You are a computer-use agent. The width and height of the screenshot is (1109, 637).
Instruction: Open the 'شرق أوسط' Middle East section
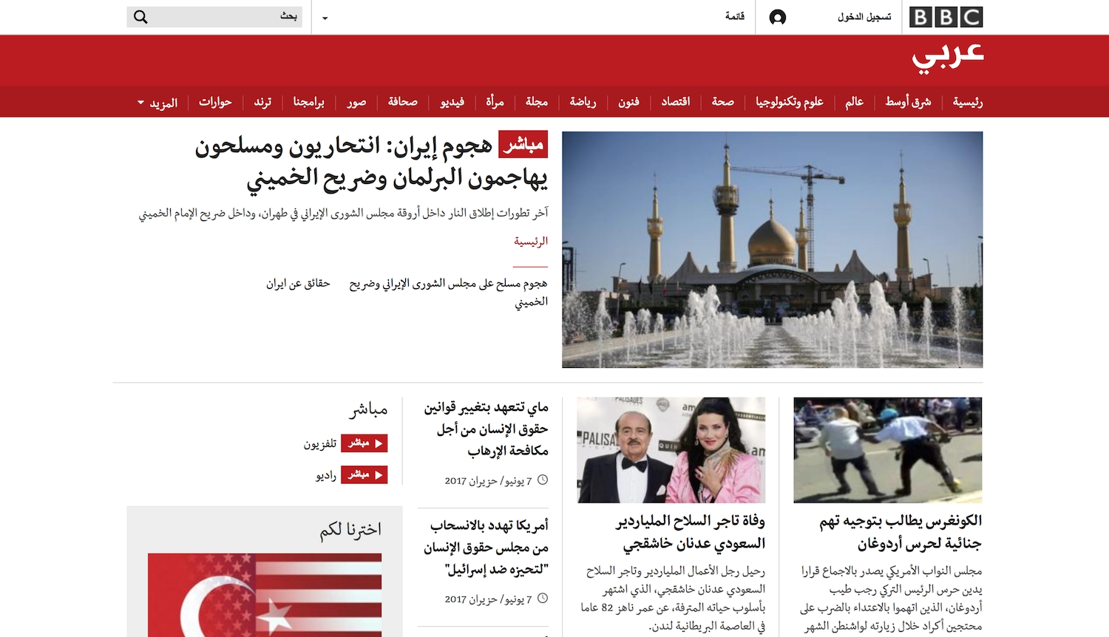[x=908, y=102]
